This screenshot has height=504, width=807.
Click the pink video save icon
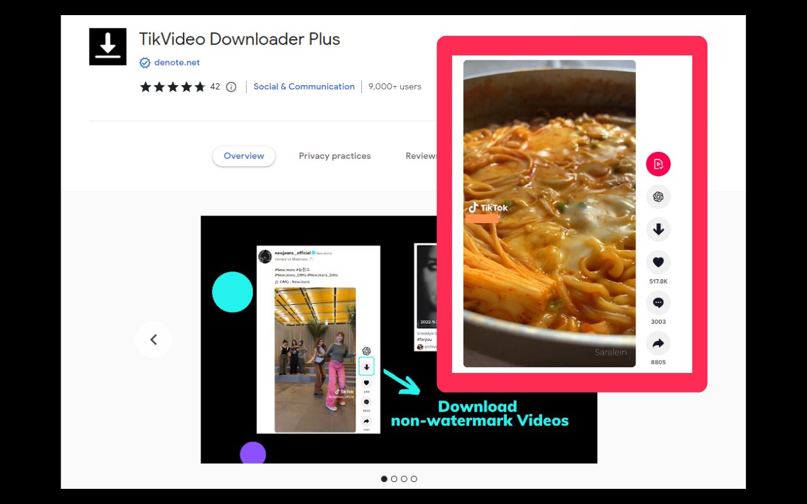(x=658, y=164)
